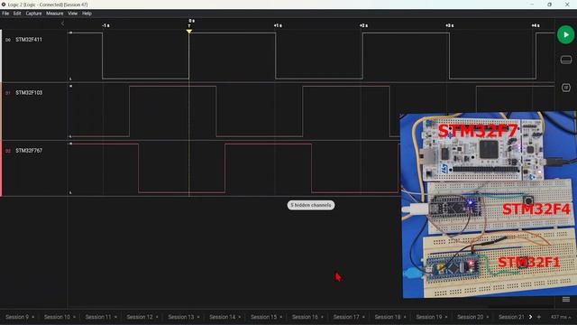Restore down the Logic 2 window
This screenshot has width=577, height=325.
549,5
